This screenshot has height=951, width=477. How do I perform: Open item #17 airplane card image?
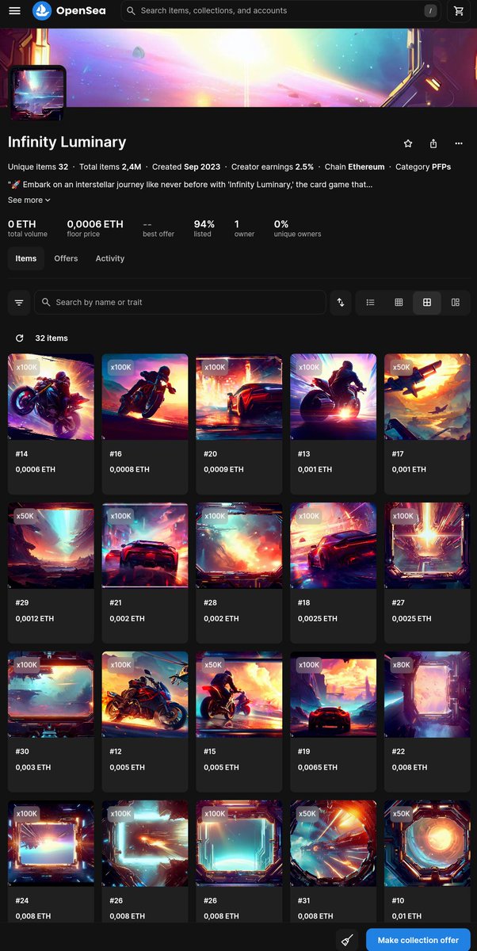tap(427, 397)
